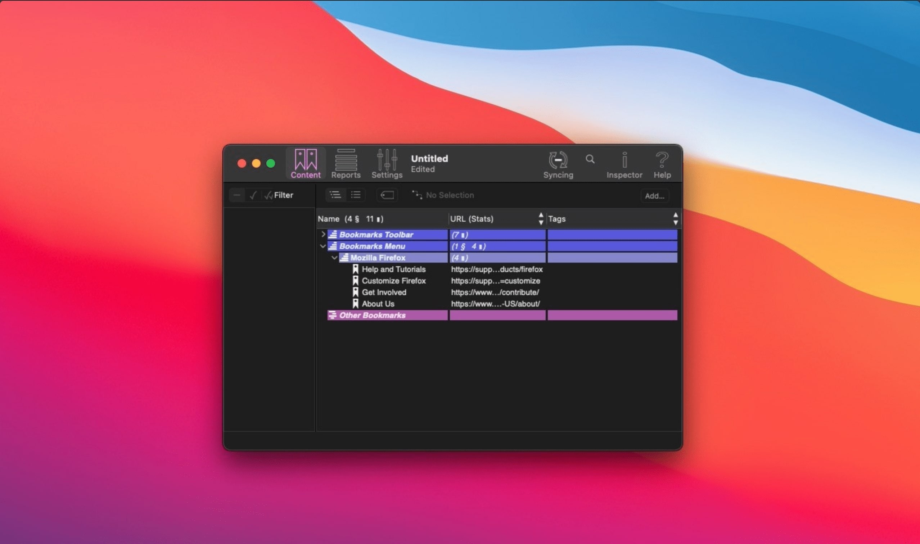Expand the Bookmarks Toolbar folder

[x=324, y=235]
